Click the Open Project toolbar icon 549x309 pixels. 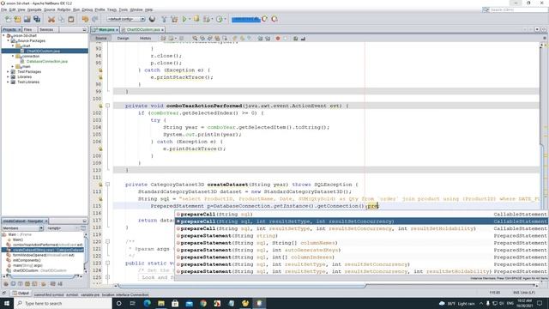point(27,19)
